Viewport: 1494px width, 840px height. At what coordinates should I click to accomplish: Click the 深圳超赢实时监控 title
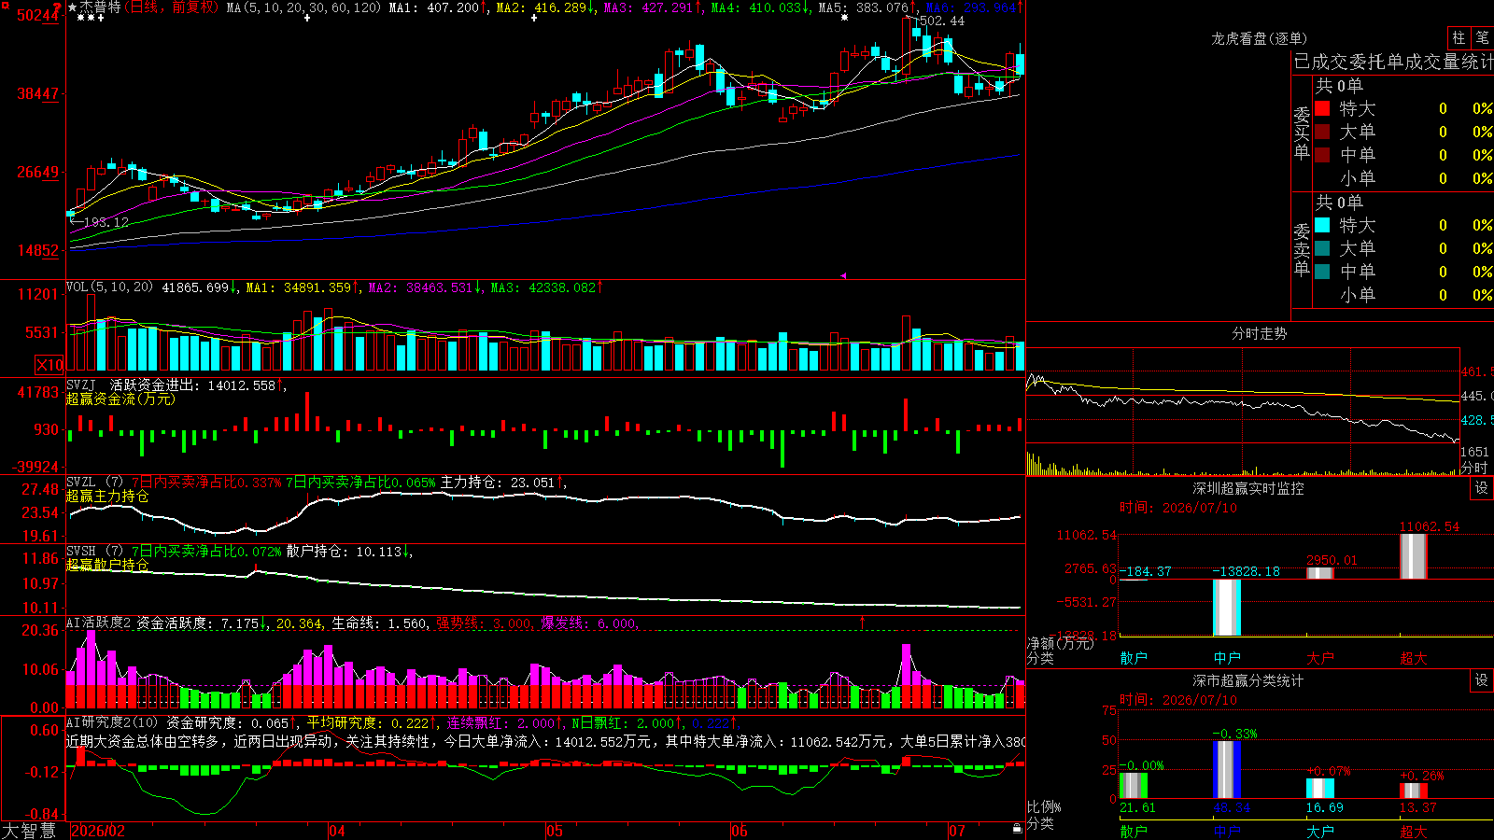[1247, 488]
